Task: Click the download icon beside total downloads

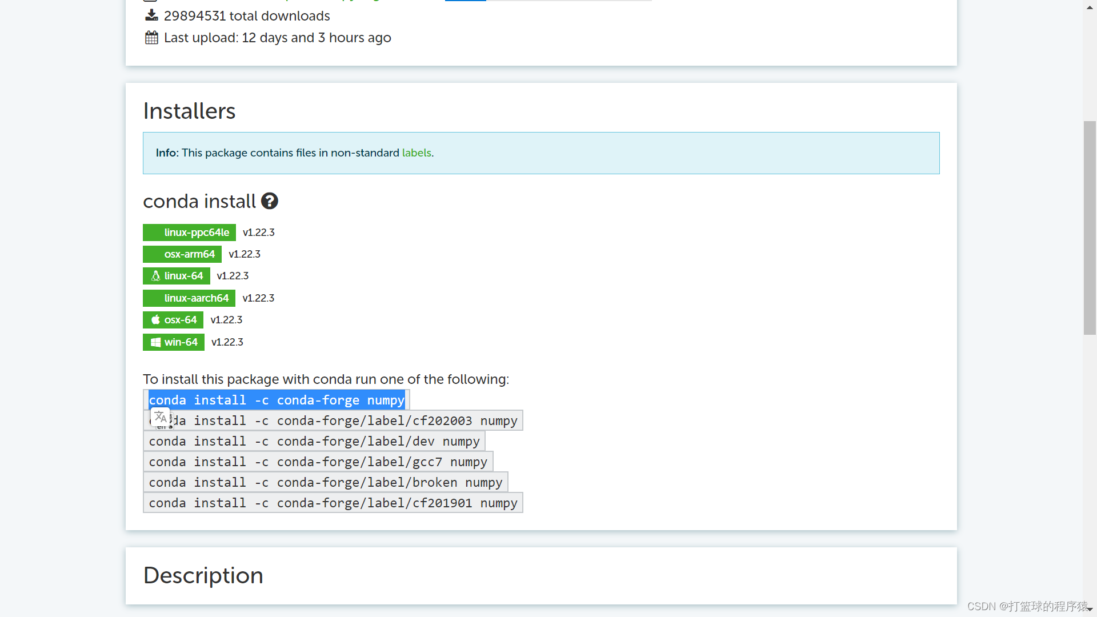Action: 151,15
